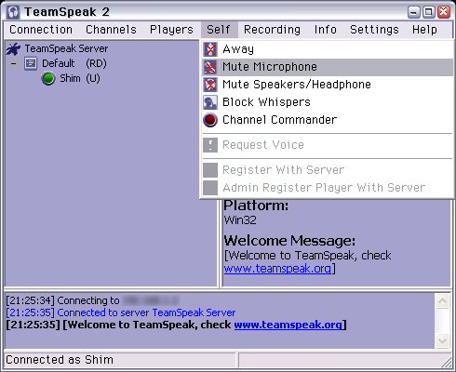Open the Channels menu
This screenshot has width=456, height=372.
click(111, 30)
